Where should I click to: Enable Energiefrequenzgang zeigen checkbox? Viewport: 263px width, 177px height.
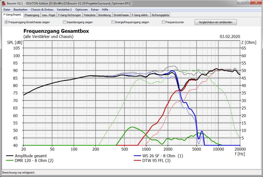coord(113,22)
